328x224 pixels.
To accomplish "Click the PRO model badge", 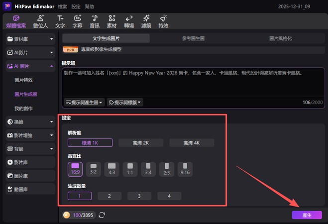I will [x=71, y=50].
